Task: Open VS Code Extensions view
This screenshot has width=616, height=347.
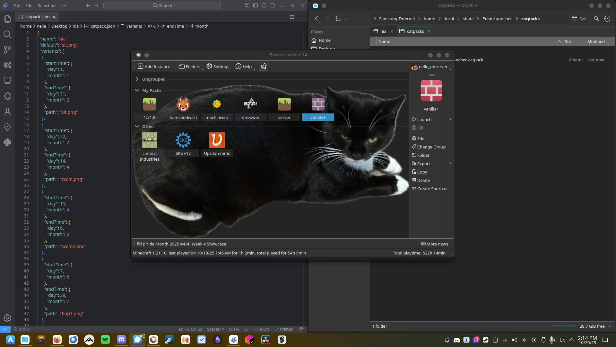Action: tap(7, 96)
